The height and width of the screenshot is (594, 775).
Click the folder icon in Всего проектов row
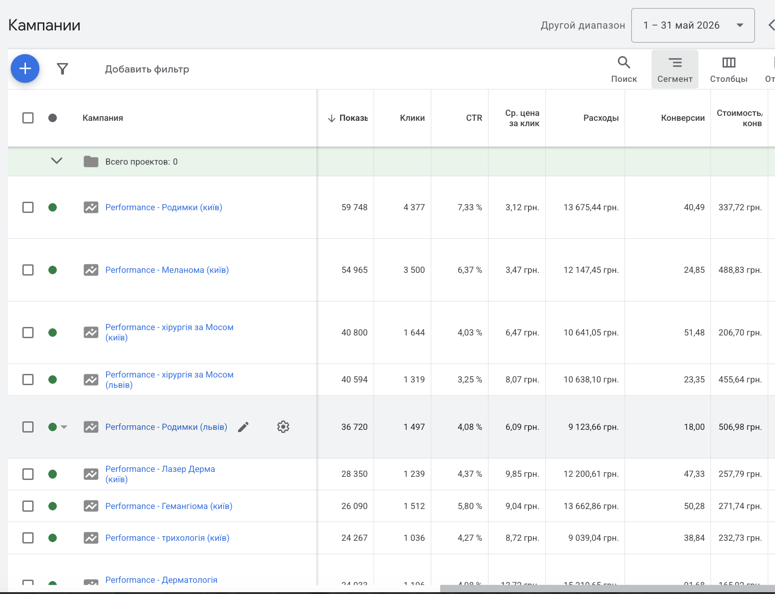tap(91, 161)
